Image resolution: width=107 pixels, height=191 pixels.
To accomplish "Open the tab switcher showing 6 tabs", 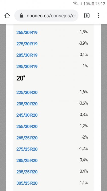I will (x=87, y=16).
